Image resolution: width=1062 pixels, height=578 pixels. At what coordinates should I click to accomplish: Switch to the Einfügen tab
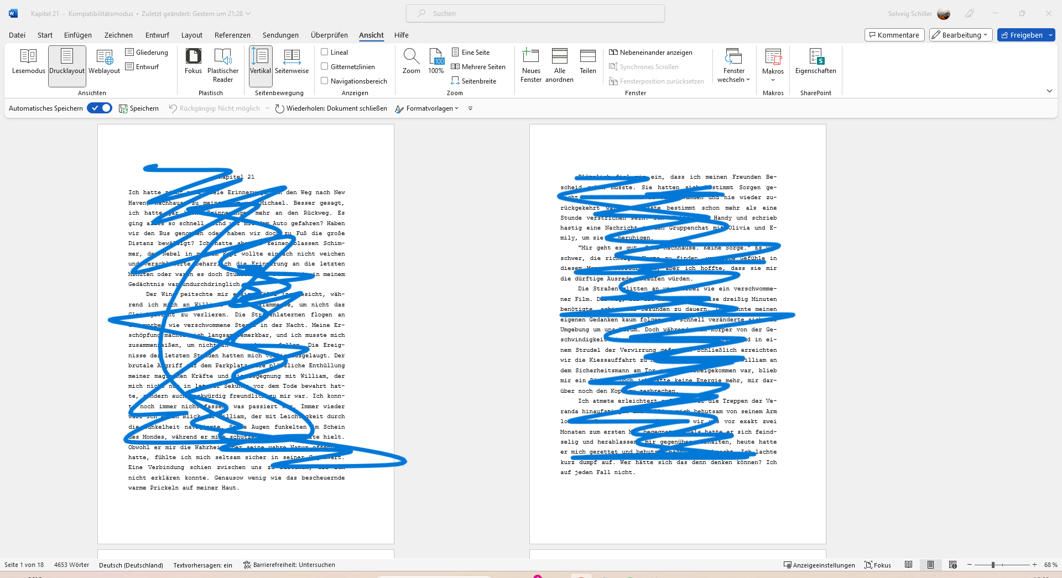tap(78, 35)
